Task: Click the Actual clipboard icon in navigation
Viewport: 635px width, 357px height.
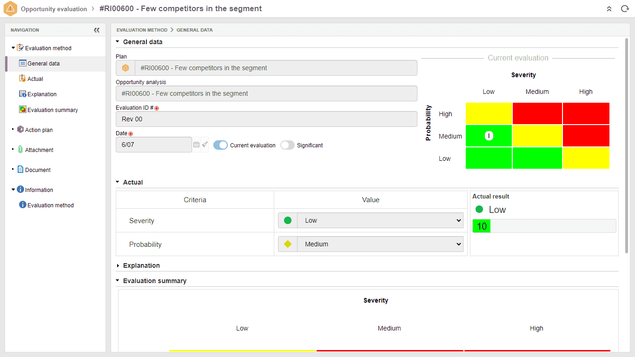Action: coord(22,79)
